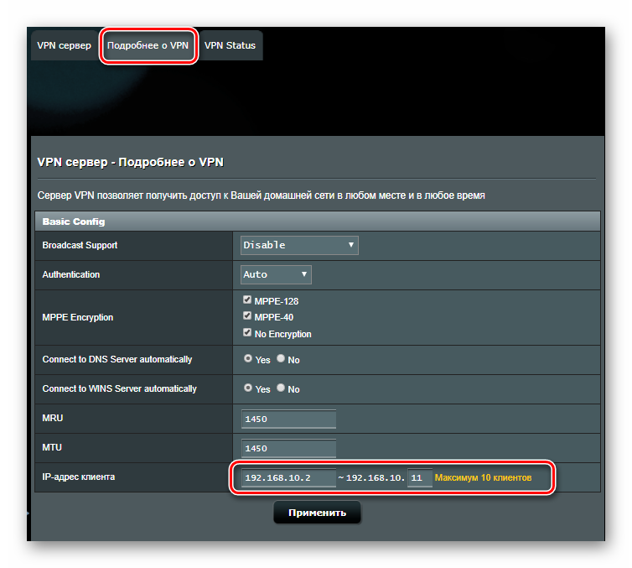Viewport: 632px width, 568px height.
Task: Select Yes for WINS Server automatically
Action: click(x=248, y=388)
